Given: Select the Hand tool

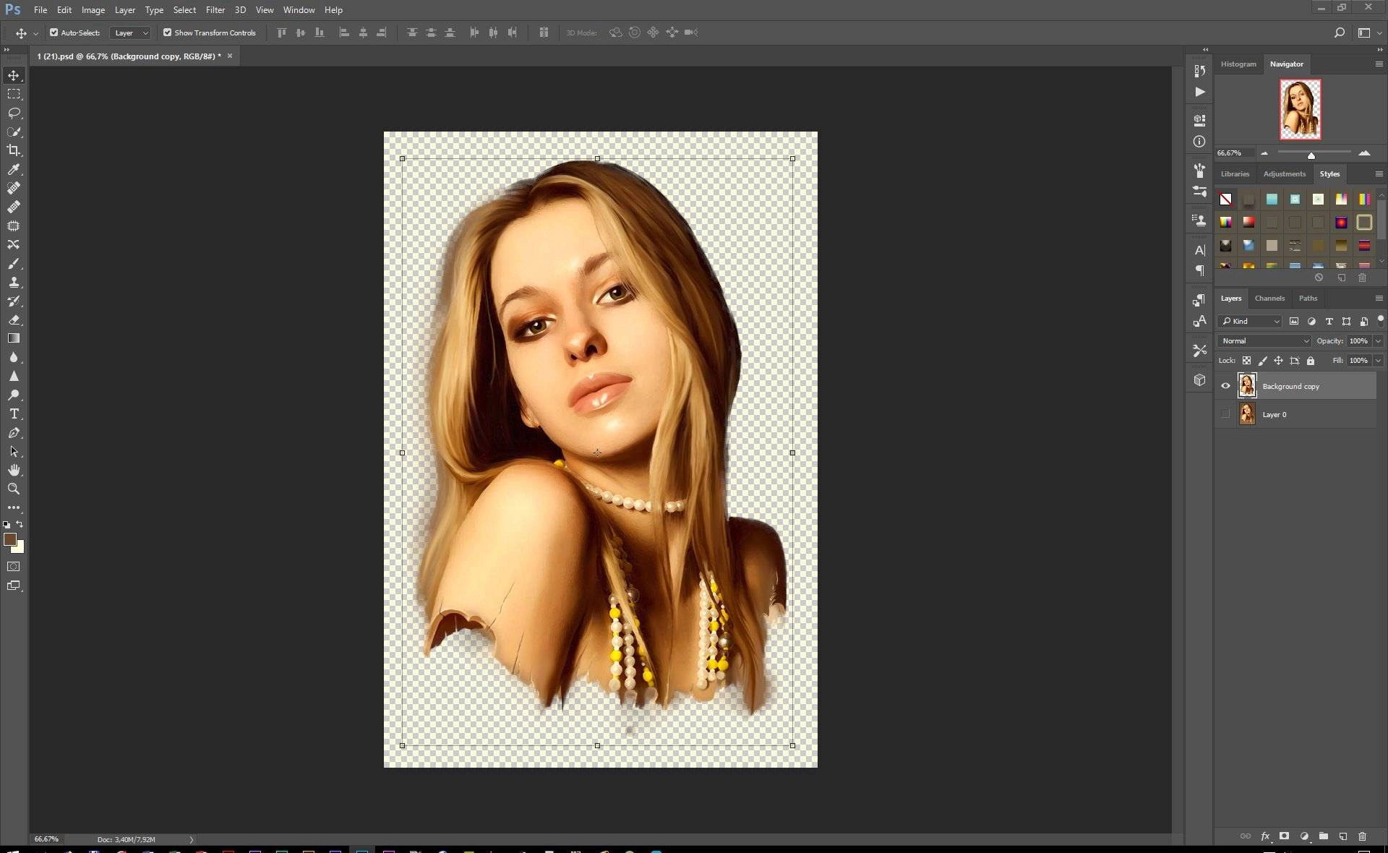Looking at the screenshot, I should tap(14, 470).
